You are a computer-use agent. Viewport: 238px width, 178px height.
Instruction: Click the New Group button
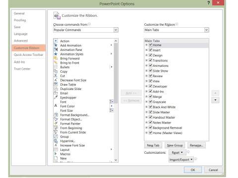pyautogui.click(x=175, y=145)
